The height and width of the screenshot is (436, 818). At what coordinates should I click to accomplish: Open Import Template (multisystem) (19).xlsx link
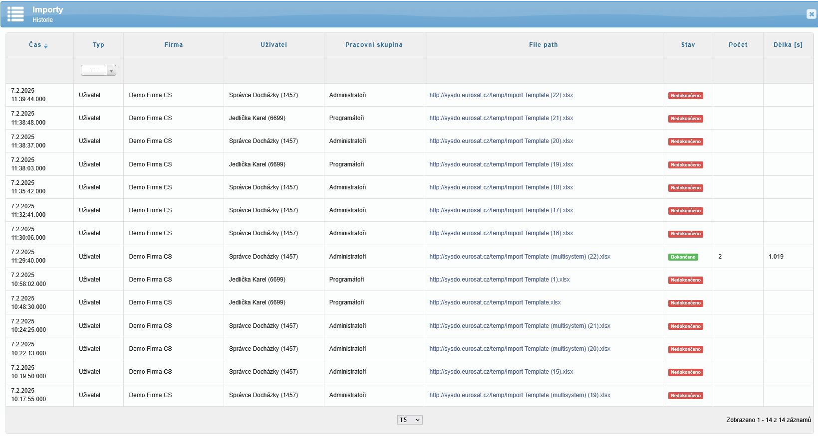point(520,395)
